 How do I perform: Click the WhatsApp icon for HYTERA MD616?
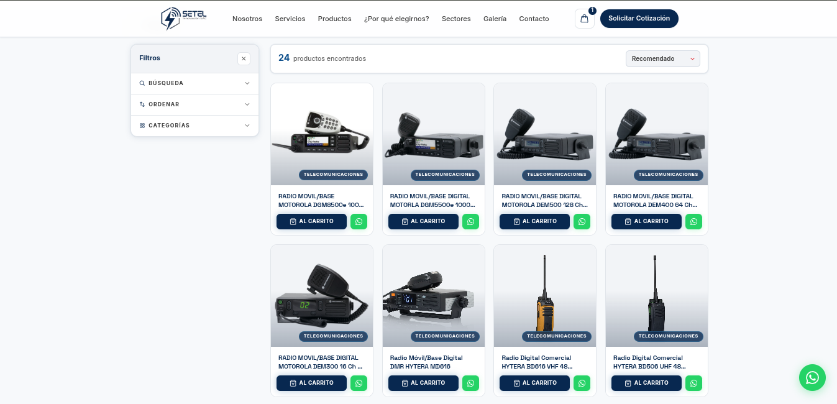pos(470,383)
